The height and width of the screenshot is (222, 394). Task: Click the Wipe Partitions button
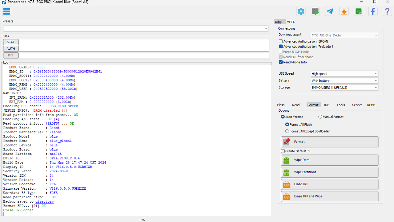tap(330, 172)
